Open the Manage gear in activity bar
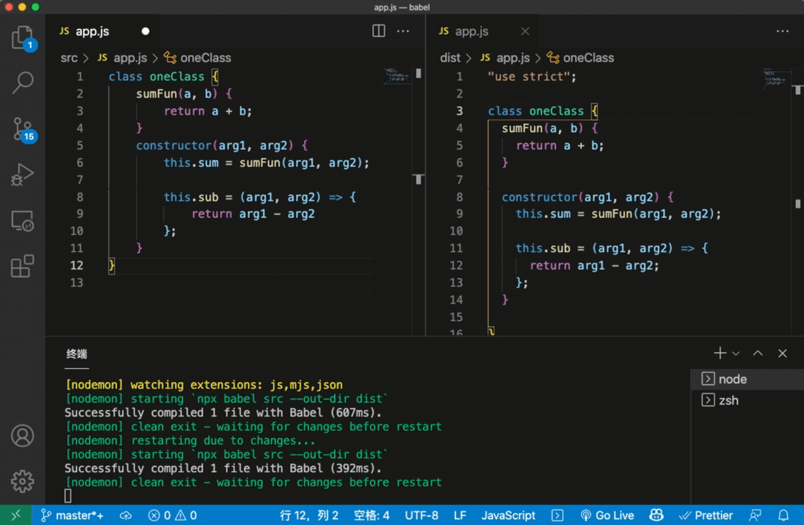Viewport: 804px width, 525px height. 23,481
